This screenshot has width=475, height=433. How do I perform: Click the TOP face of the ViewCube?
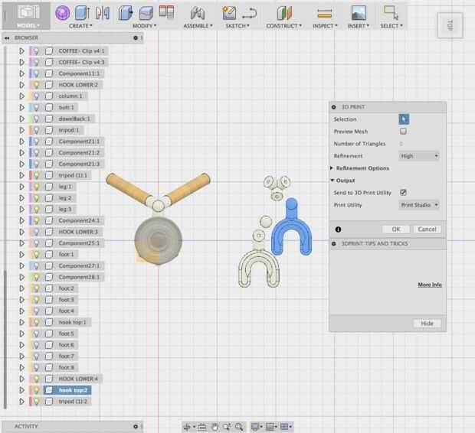pos(450,25)
